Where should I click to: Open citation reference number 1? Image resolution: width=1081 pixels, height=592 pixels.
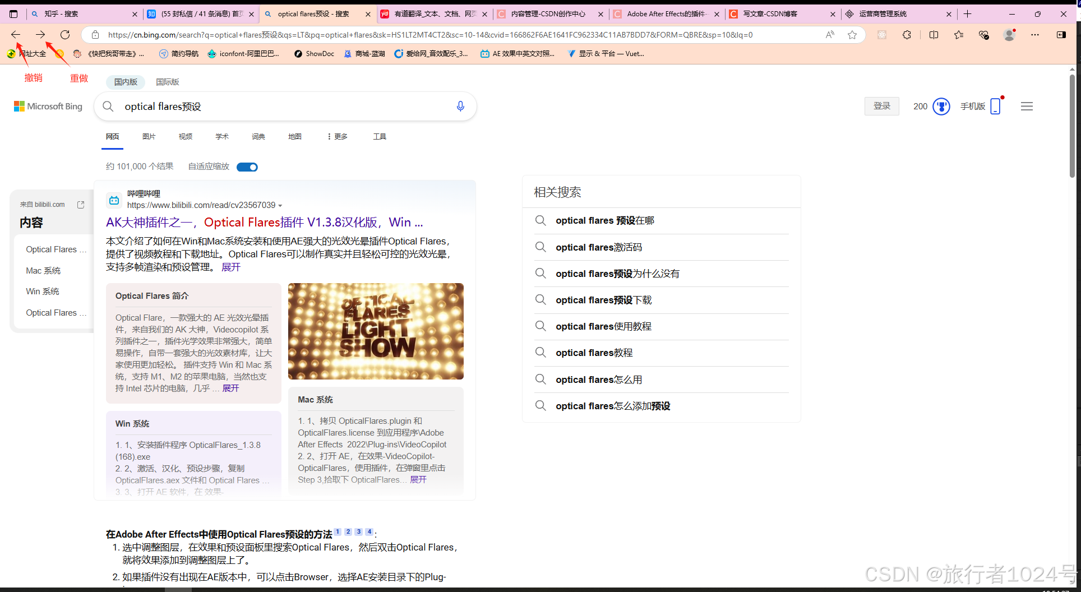(x=338, y=531)
